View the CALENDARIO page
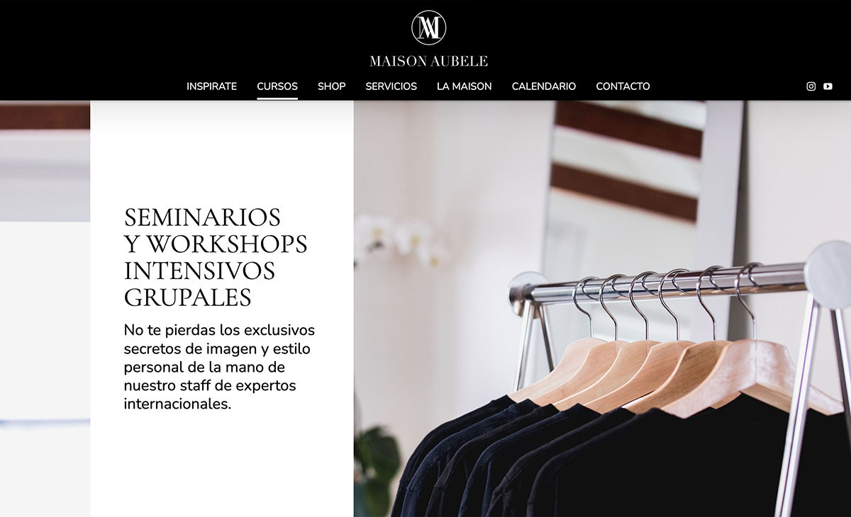The image size is (851, 517). (543, 86)
